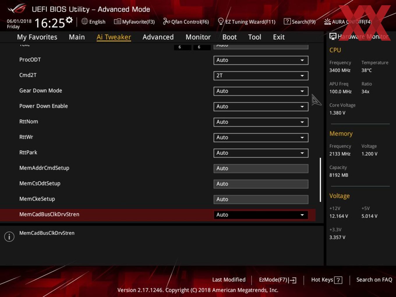
Task: Click the +3.3V 3.357 V reading
Action: coord(337,237)
